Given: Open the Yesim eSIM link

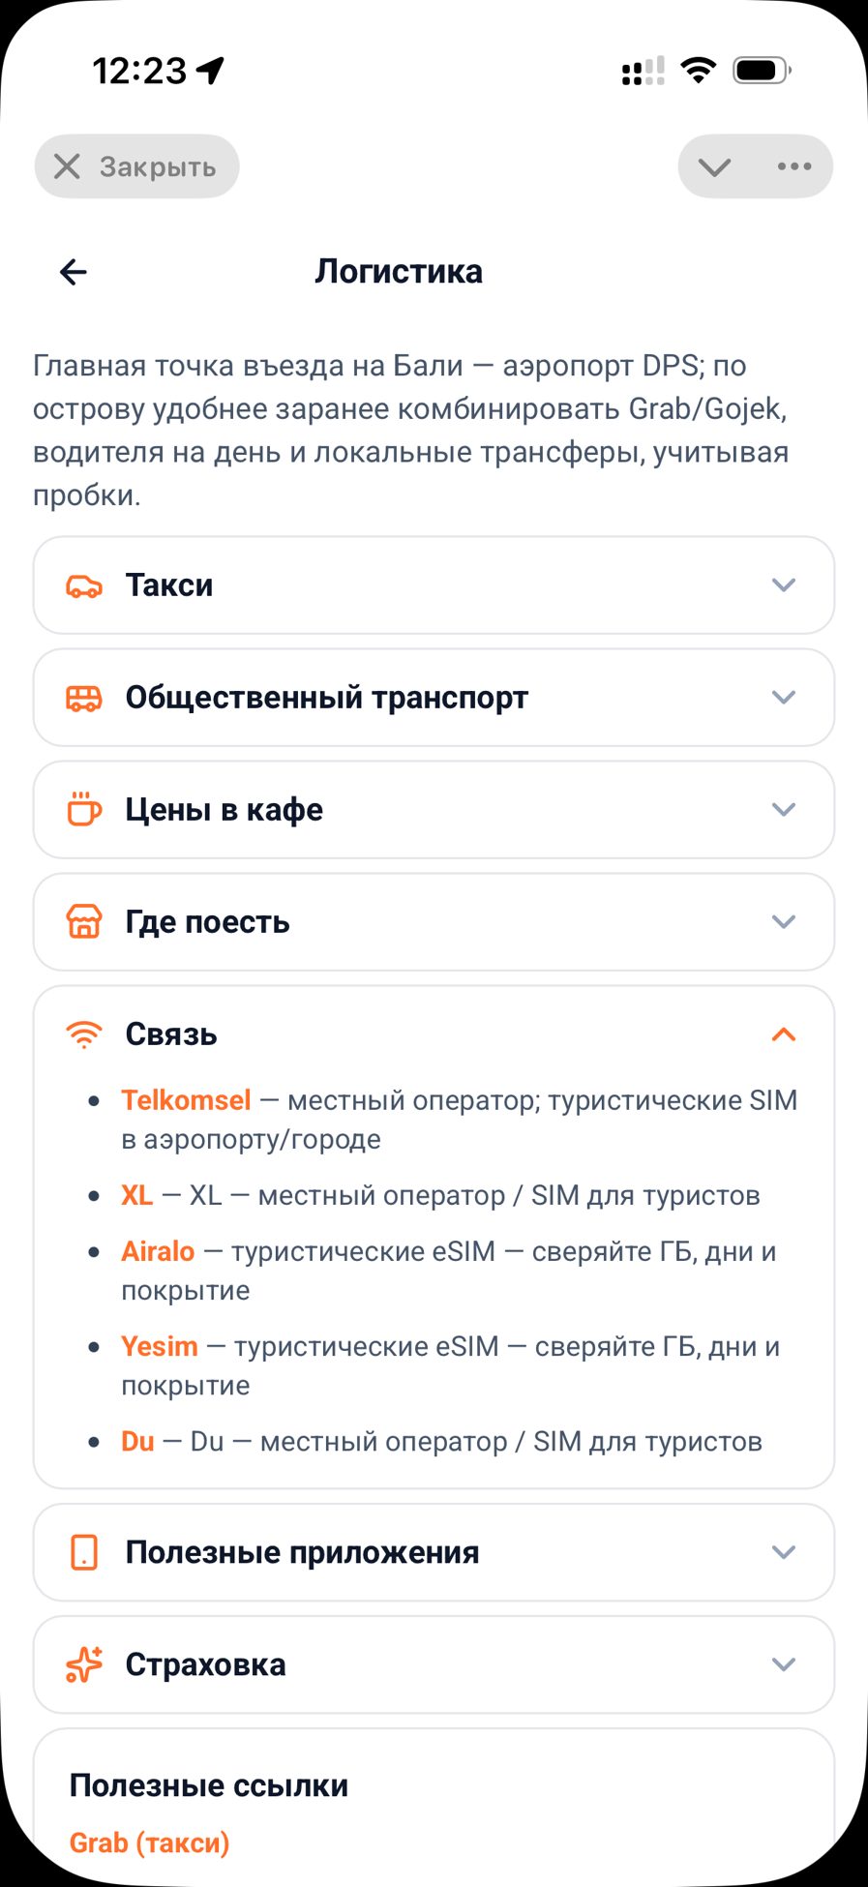Looking at the screenshot, I should [x=160, y=1346].
